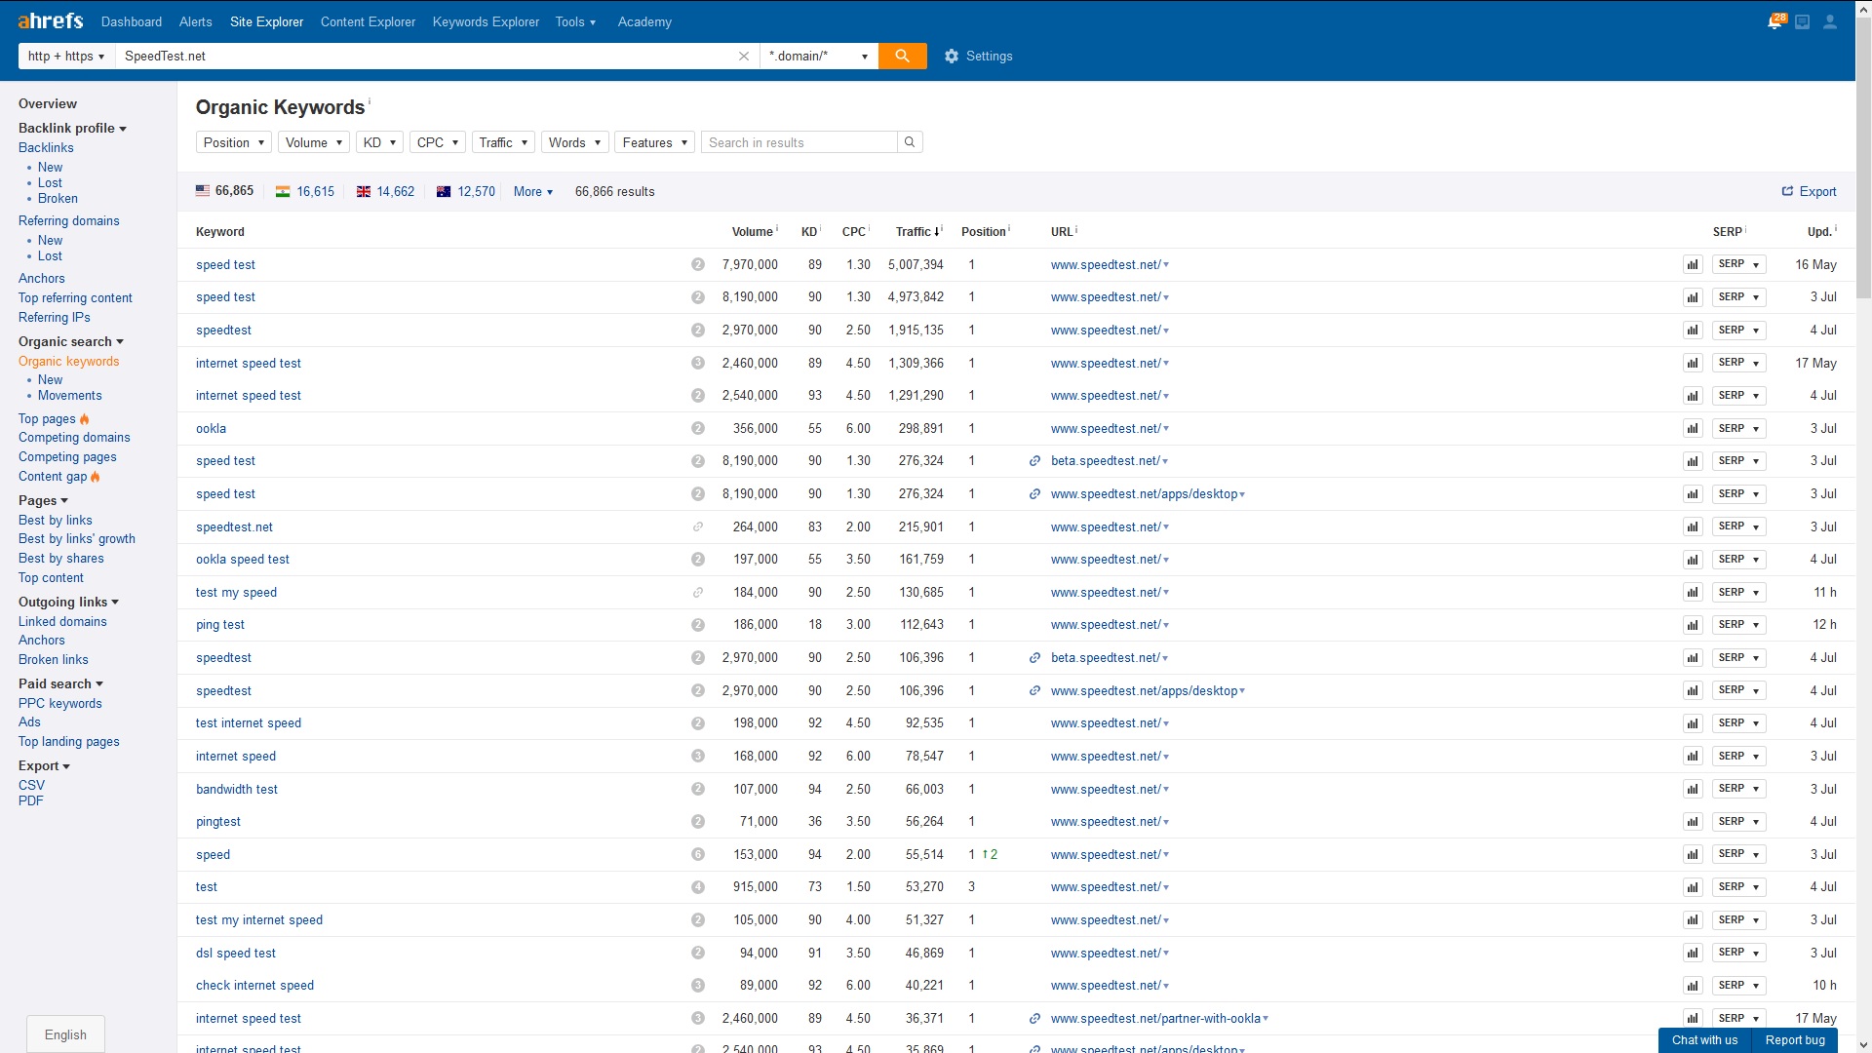Click the 'ookla speed test' keyword link
The image size is (1872, 1053).
coord(243,560)
